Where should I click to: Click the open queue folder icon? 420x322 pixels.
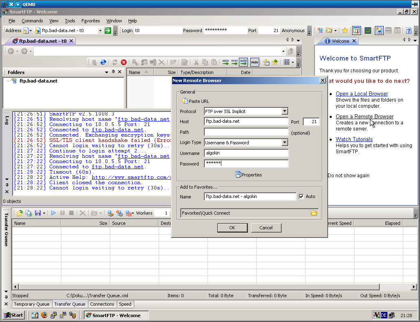coord(20,213)
